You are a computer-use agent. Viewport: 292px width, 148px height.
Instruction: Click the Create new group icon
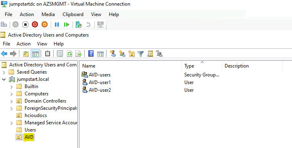point(122,53)
